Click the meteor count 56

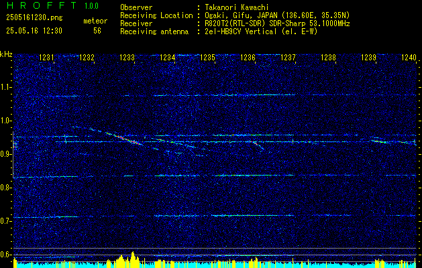[97, 31]
